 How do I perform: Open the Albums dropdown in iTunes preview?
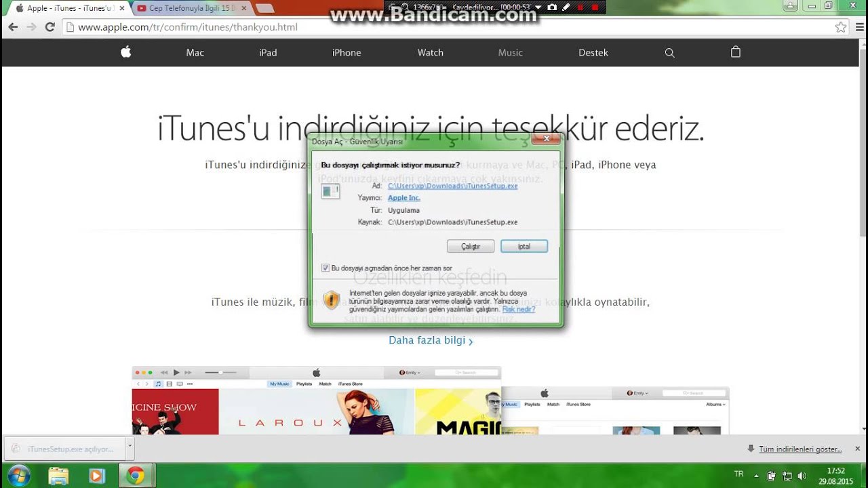pos(715,404)
